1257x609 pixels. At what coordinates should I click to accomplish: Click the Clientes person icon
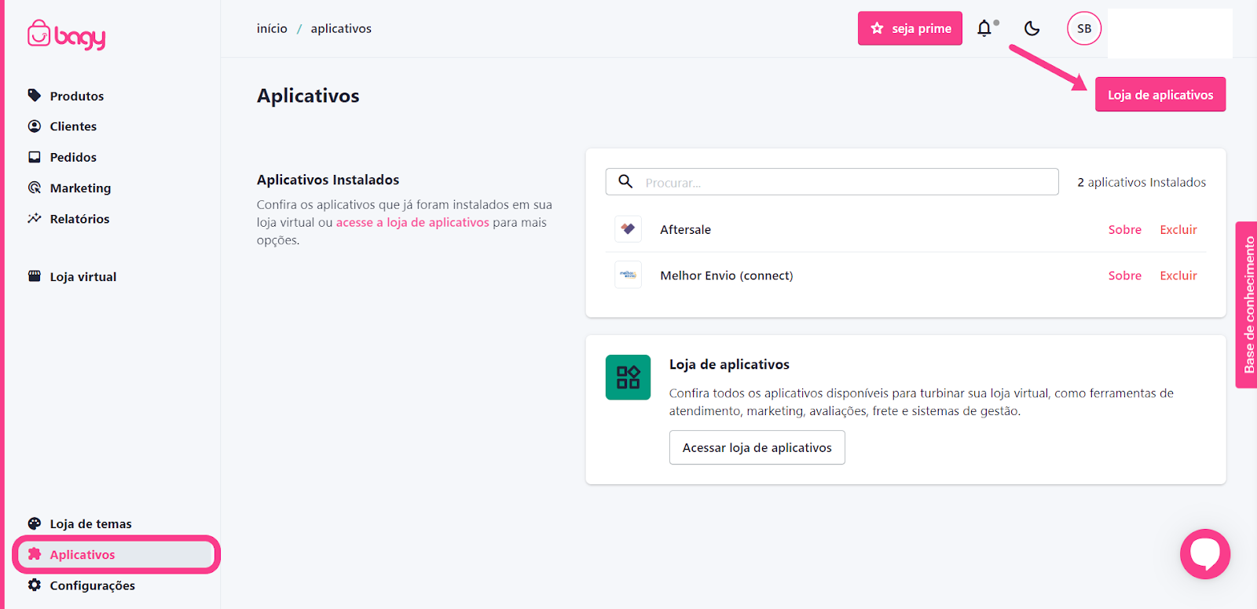[35, 126]
